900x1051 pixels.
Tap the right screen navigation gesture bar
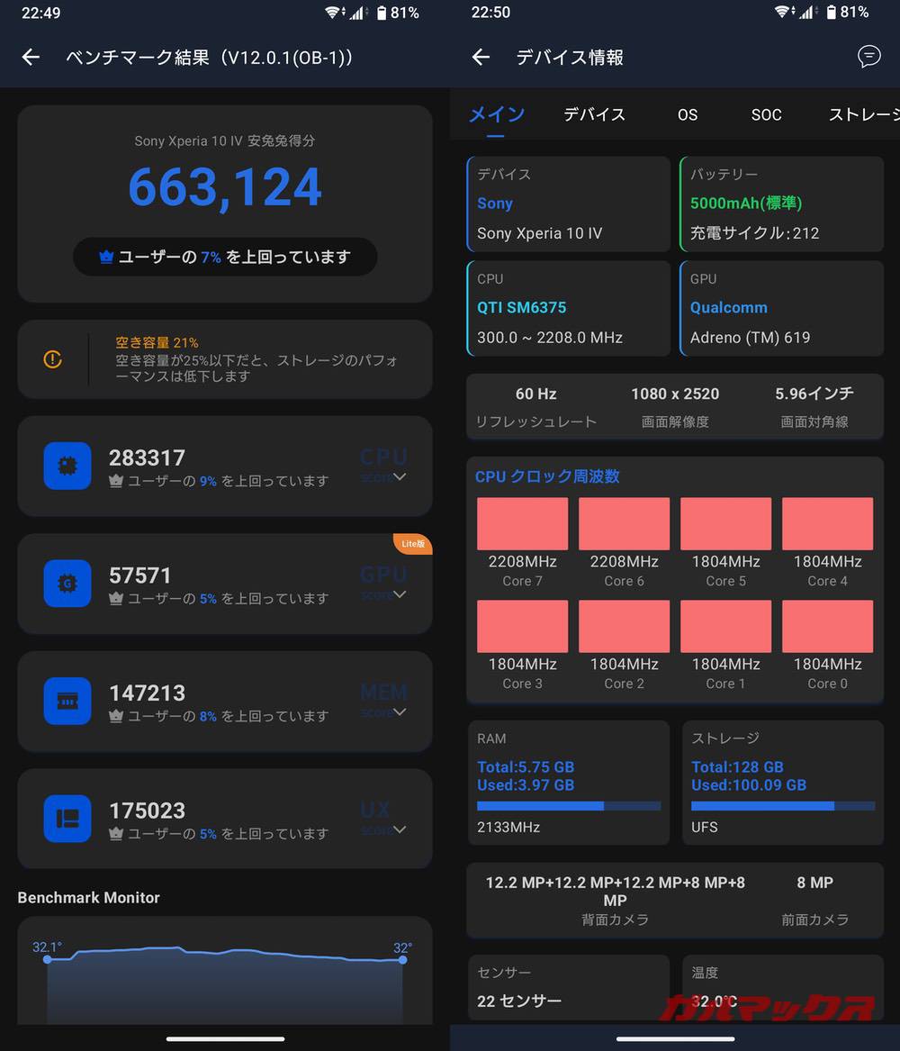click(x=675, y=1039)
